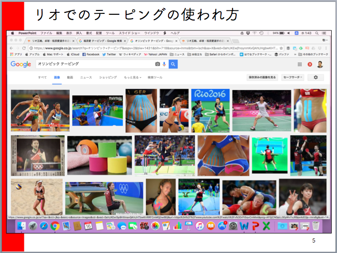Image resolution: width=337 pixels, height=253 pixels.
Task: Select the すべて search tab
Action: tap(42, 78)
